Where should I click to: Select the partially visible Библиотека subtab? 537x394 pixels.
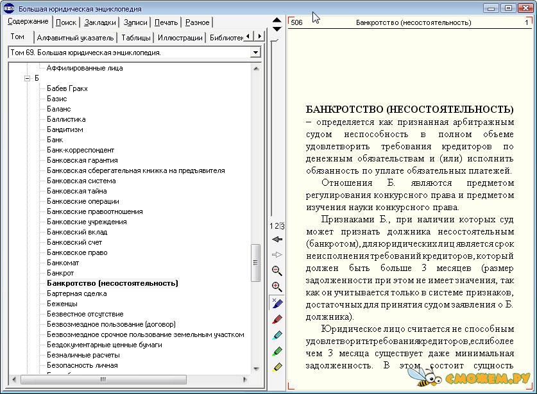pos(226,38)
